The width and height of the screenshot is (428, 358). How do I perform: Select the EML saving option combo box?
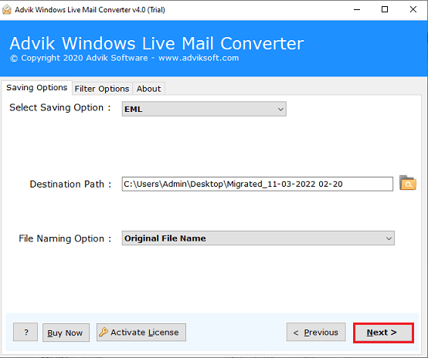click(x=204, y=109)
